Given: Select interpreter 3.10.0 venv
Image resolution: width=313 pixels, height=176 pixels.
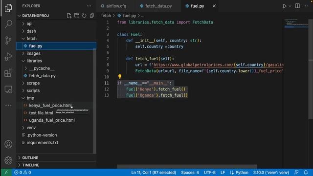Looking at the screenshot, I should coord(271,173).
